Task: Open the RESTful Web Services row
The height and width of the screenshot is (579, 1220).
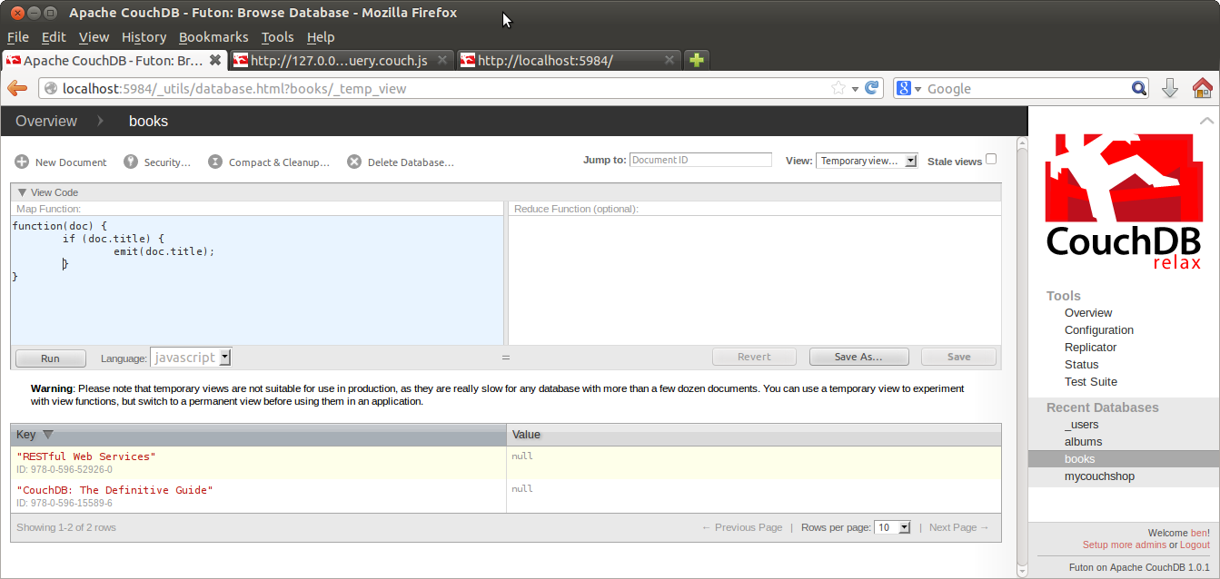Action: pos(505,463)
